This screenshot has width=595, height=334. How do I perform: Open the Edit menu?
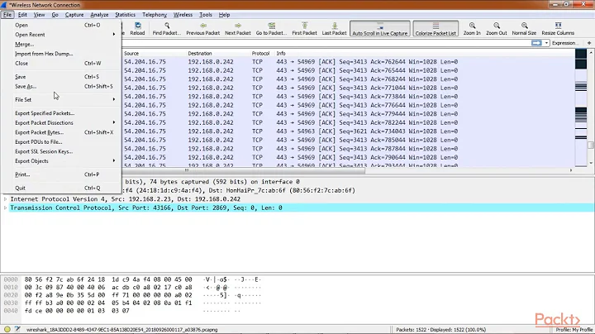point(22,14)
